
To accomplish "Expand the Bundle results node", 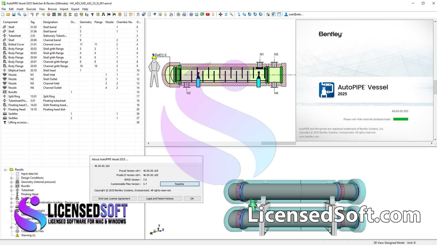I will tap(11, 186).
